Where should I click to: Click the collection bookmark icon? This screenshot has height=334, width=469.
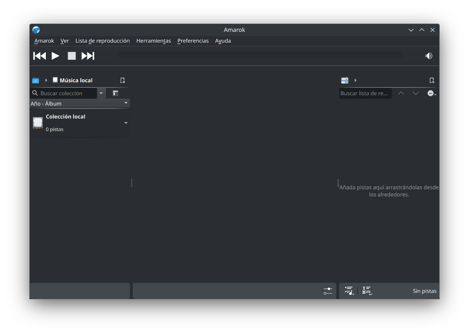122,80
